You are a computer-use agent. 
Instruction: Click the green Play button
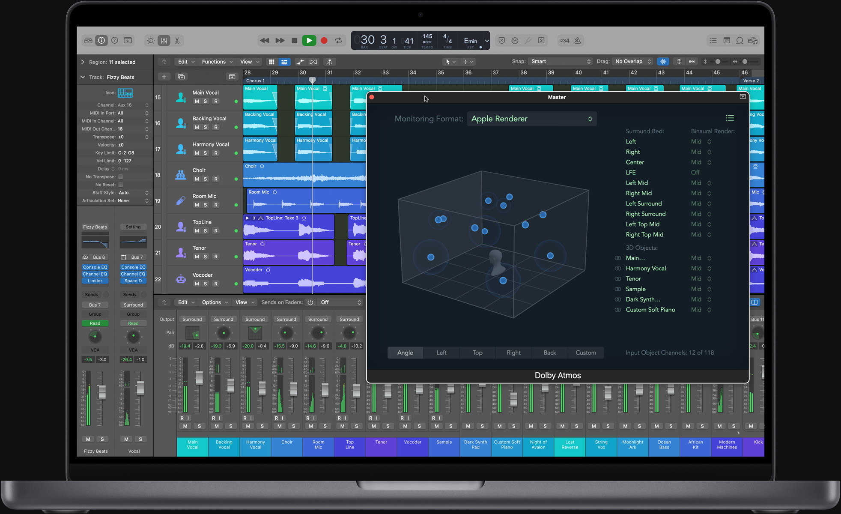[309, 40]
